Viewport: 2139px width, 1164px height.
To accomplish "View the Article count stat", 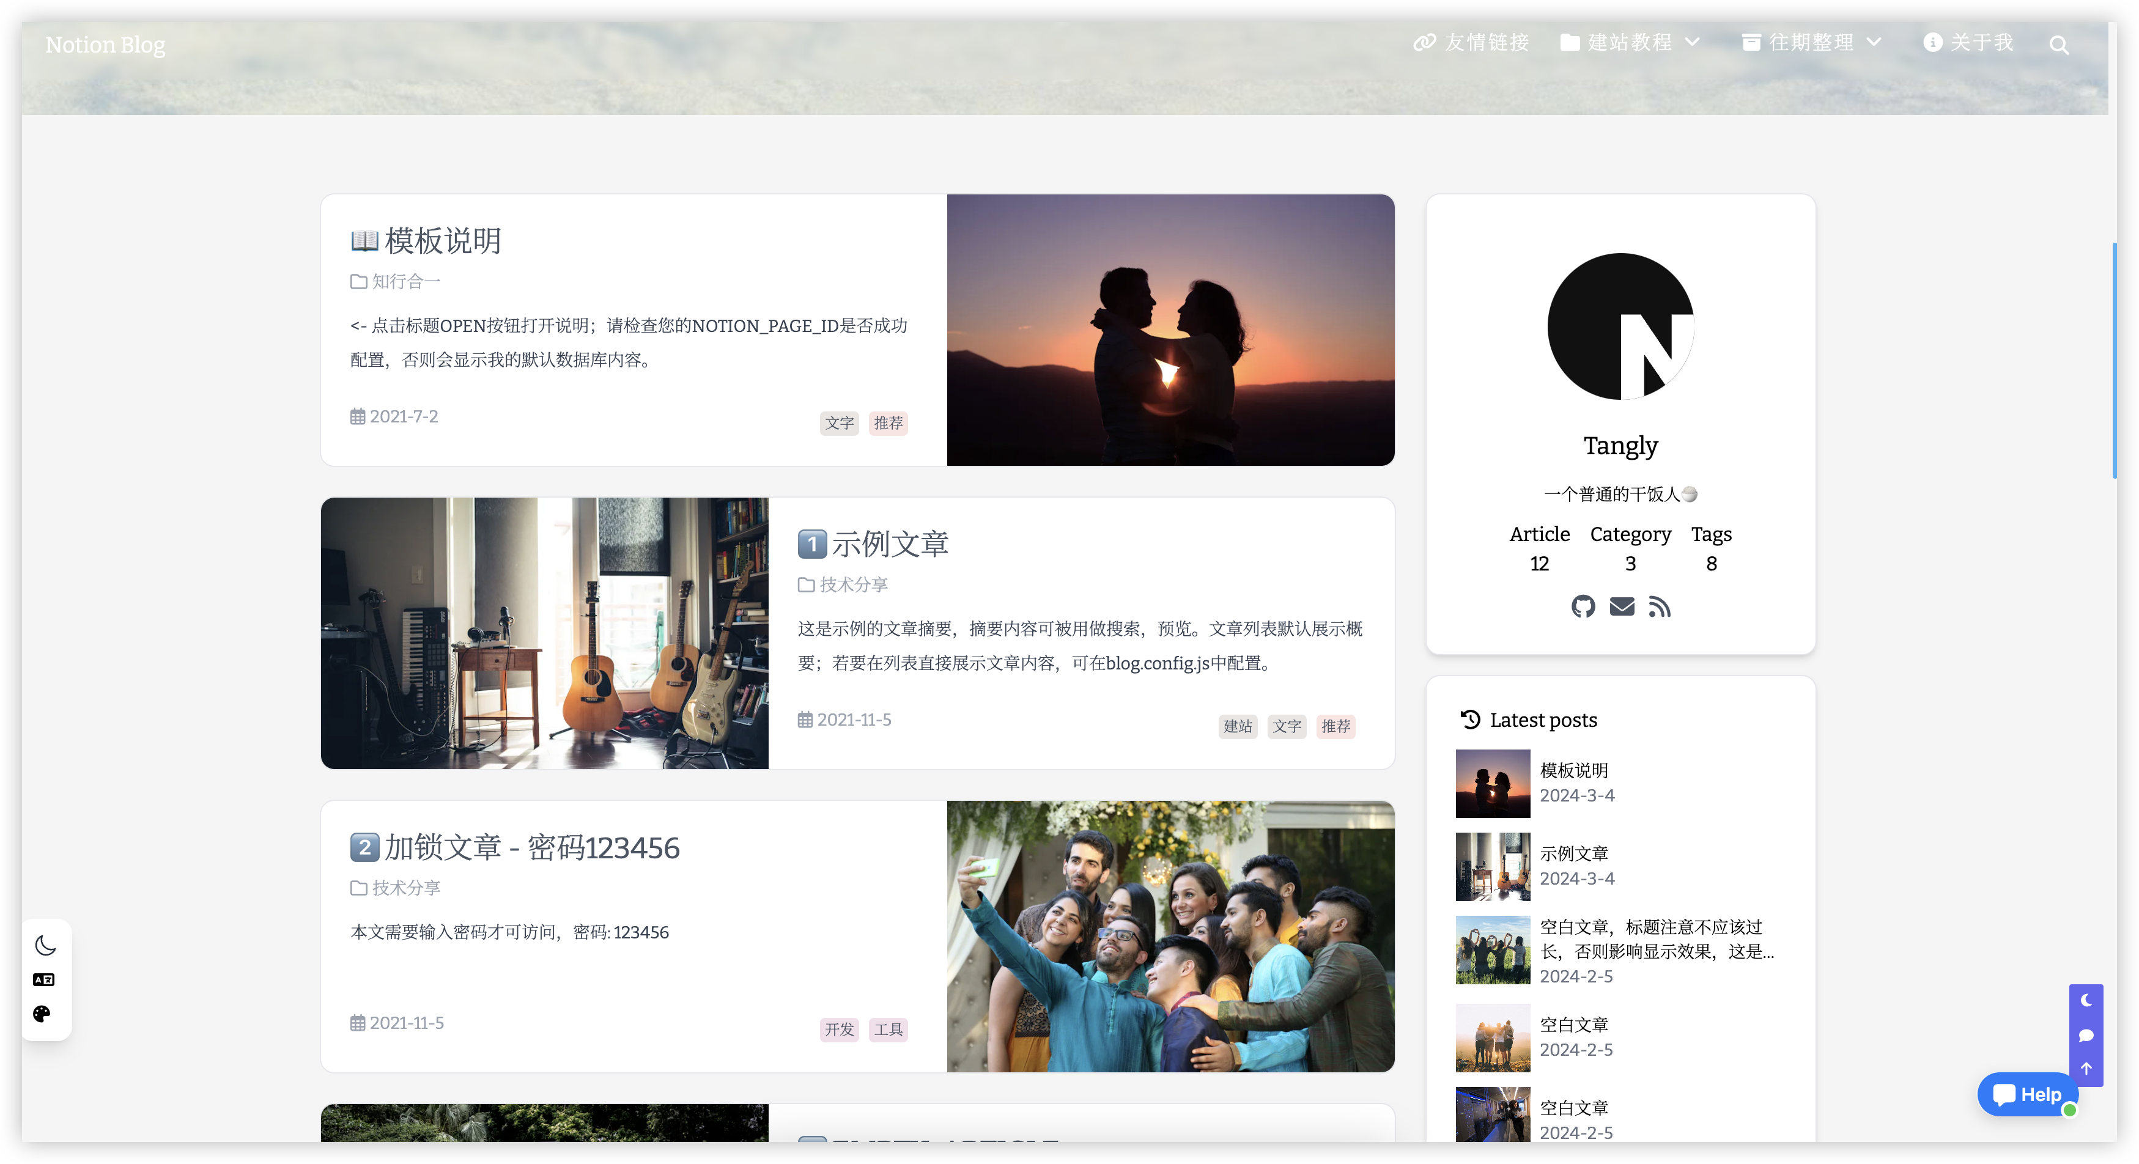I will click(1540, 549).
